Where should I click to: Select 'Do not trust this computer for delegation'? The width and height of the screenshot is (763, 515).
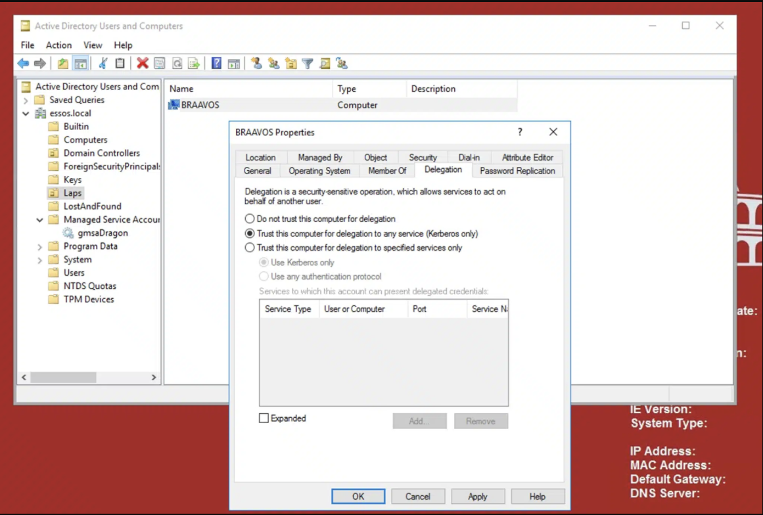(250, 219)
